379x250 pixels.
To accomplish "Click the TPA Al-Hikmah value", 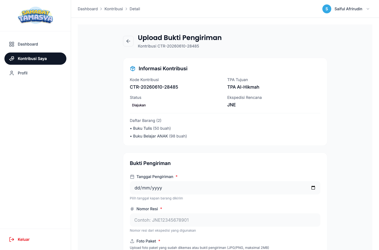I will (243, 87).
